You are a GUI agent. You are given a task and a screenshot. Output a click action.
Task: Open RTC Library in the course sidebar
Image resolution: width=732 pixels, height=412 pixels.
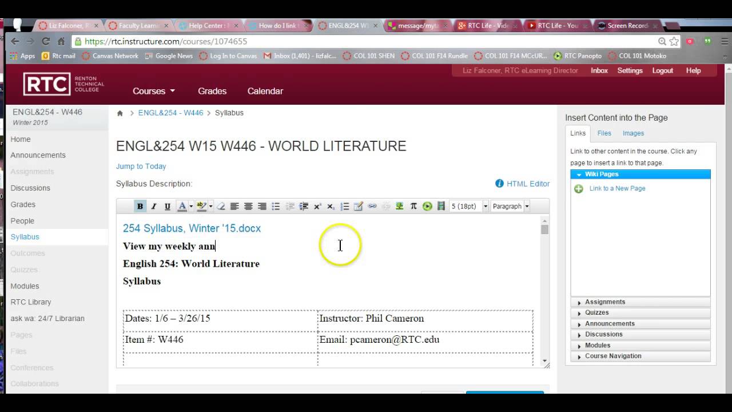click(31, 302)
